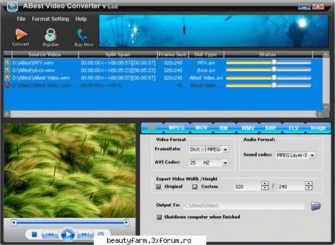
Task: Click the file list right scroll arrow
Action: tap(320, 114)
